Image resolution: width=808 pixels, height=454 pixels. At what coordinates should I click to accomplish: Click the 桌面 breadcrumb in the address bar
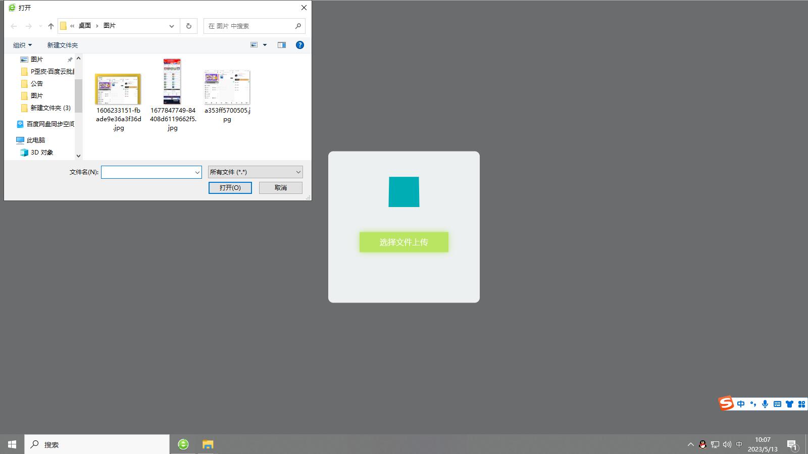[x=84, y=26]
